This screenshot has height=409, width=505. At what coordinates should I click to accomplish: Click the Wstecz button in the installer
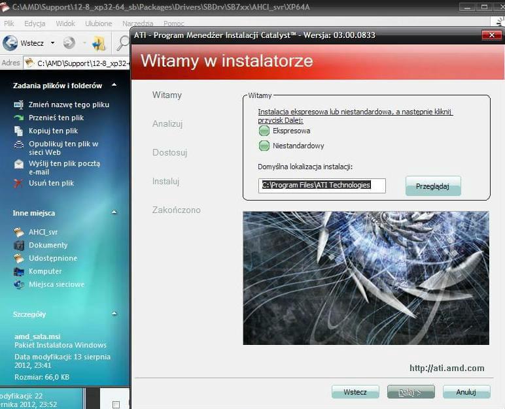coord(355,392)
